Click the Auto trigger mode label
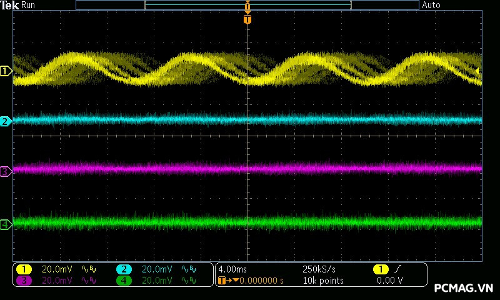This screenshot has height=300, width=500. [431, 5]
